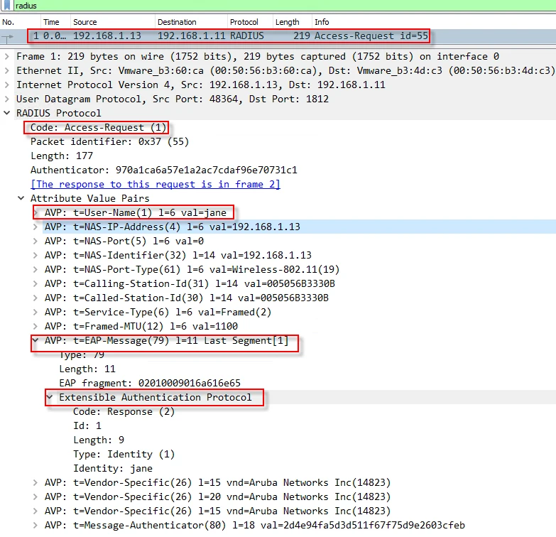
Task: Expand the User-Name AVP entry
Action: [36, 212]
